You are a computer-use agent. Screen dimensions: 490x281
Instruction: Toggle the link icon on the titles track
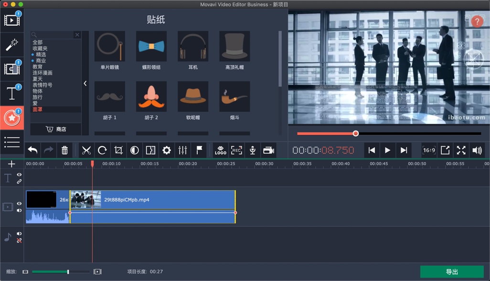click(19, 181)
